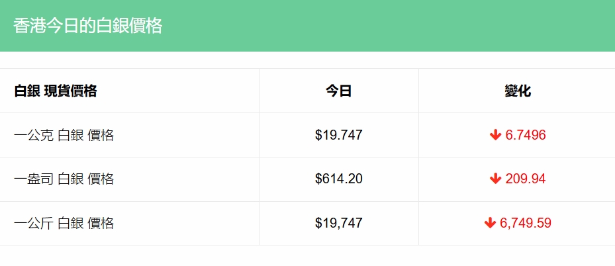This screenshot has height=266, width=615.
Task: Click the red down arrow in the 一公克 row
Action: click(495, 135)
